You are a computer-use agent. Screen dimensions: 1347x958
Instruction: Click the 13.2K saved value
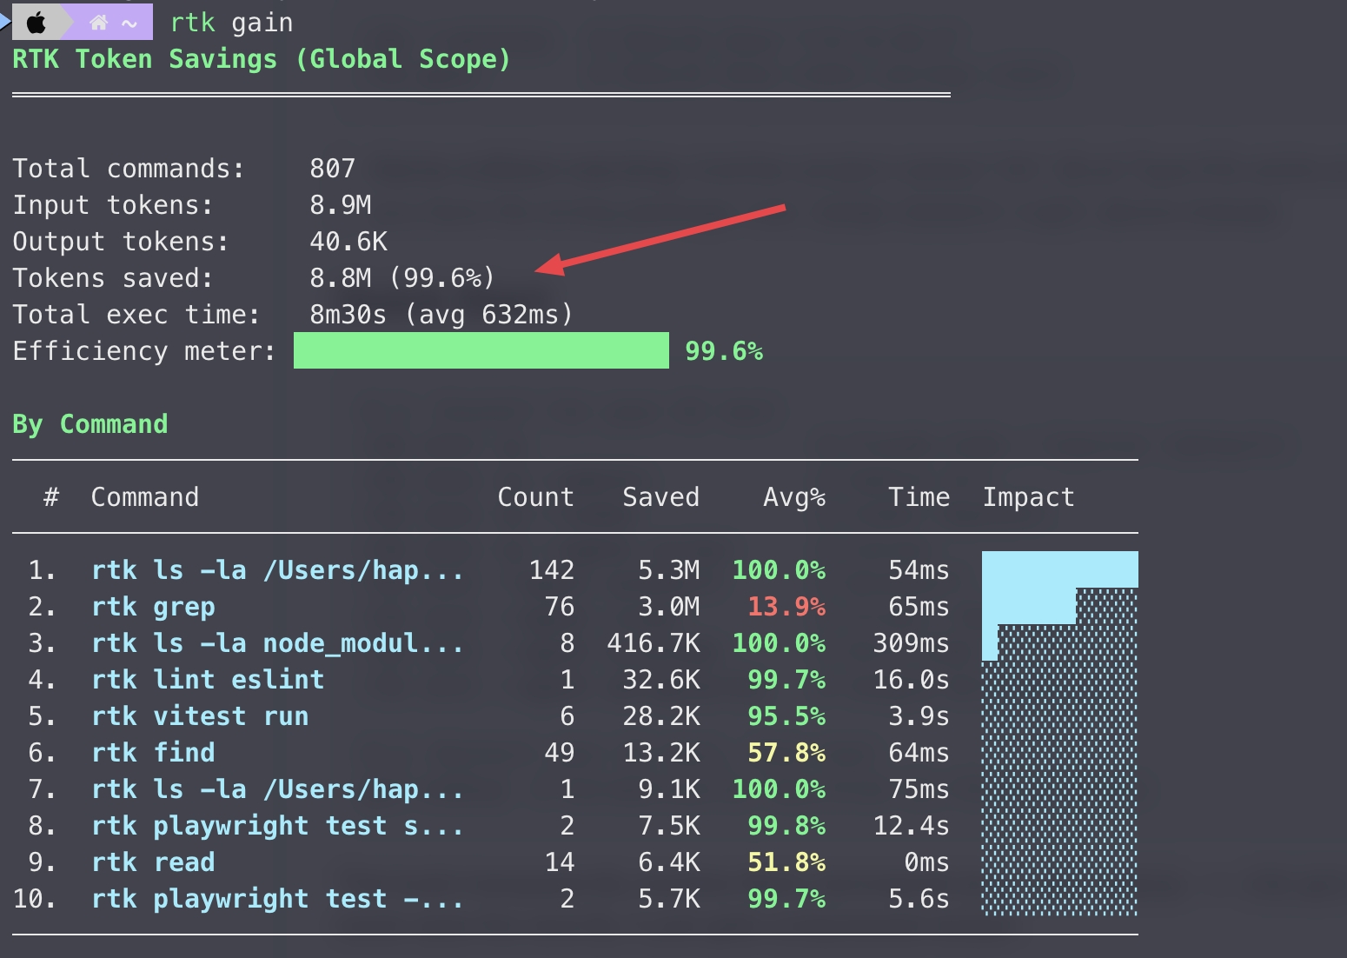pyautogui.click(x=660, y=752)
